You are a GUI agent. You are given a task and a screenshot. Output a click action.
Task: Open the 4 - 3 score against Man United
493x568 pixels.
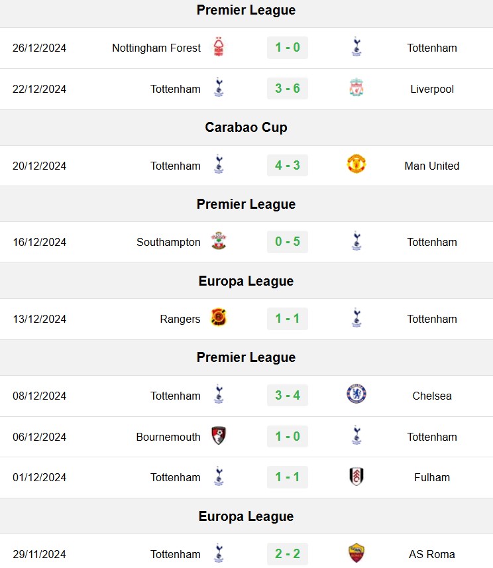[x=288, y=166]
